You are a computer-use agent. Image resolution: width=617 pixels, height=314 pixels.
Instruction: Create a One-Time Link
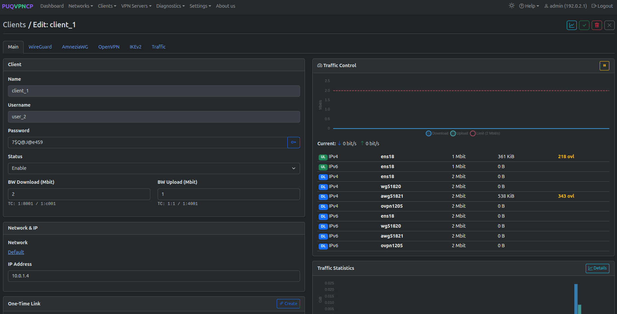288,304
